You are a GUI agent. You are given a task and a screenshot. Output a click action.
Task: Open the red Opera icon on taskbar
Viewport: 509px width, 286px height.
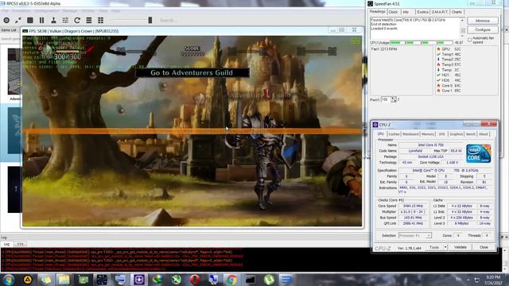click(195, 280)
